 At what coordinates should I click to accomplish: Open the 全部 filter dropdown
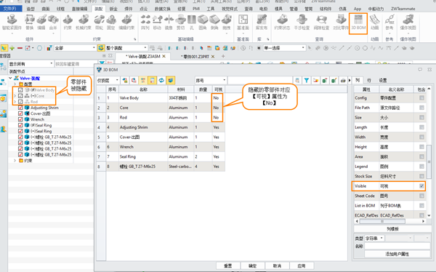pos(75,48)
